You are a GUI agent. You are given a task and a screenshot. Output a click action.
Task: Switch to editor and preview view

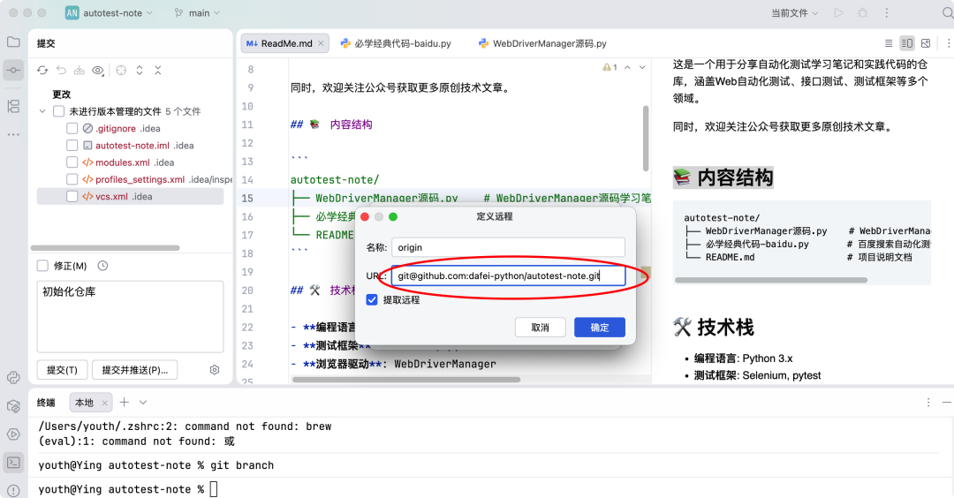click(x=907, y=43)
